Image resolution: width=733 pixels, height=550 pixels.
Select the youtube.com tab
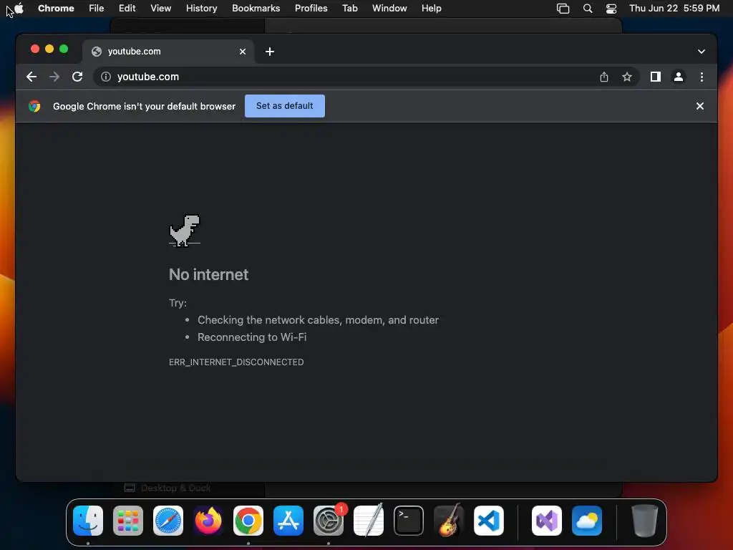[168, 52]
